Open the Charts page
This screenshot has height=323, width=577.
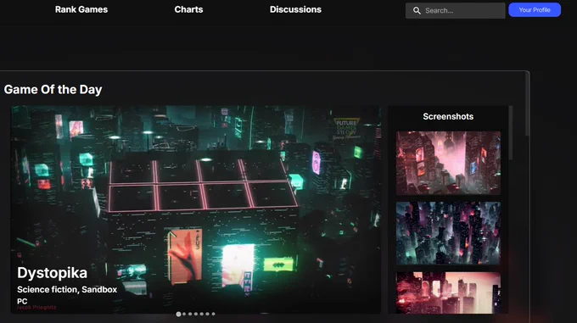[x=188, y=9]
